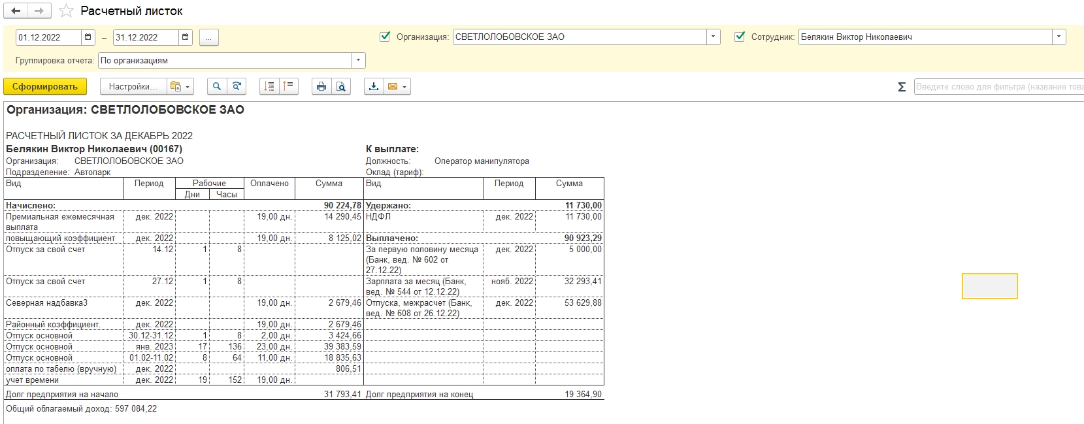
Task: Select повышающий коэффициент row label
Action: coord(60,238)
